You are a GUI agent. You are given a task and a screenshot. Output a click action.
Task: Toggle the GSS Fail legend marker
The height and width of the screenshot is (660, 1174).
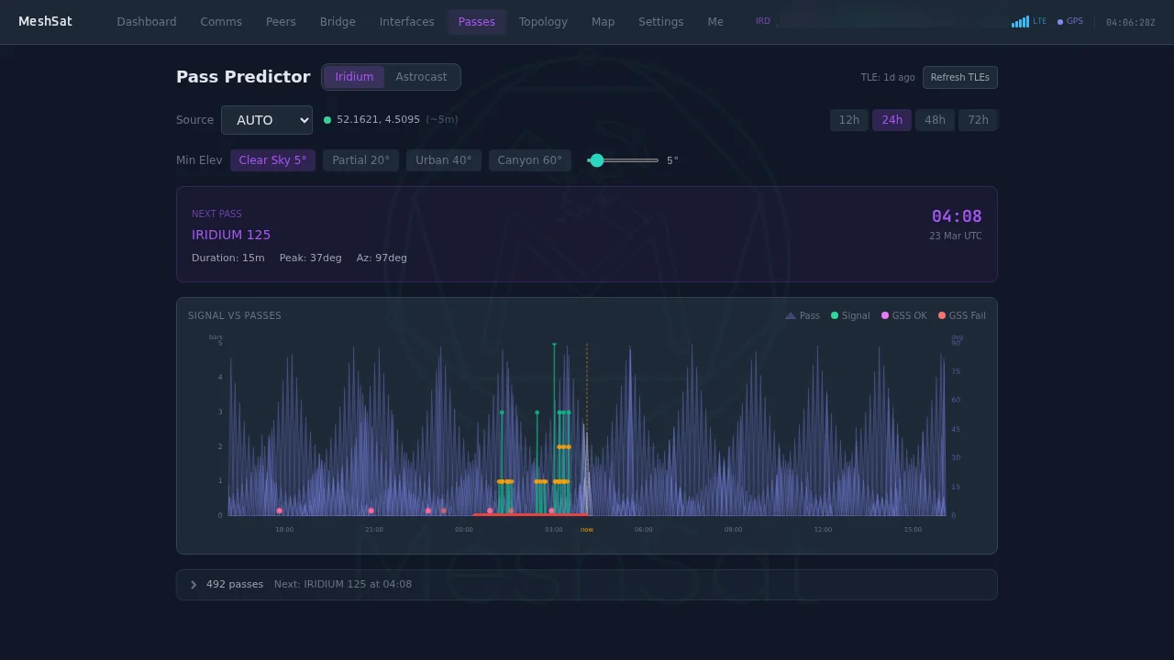[960, 315]
